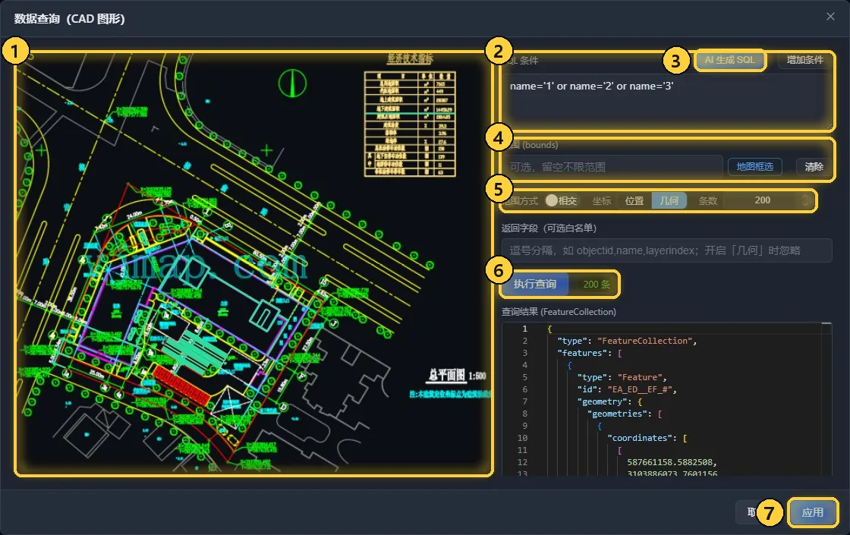Select the 位置 coordinate option

coord(634,200)
